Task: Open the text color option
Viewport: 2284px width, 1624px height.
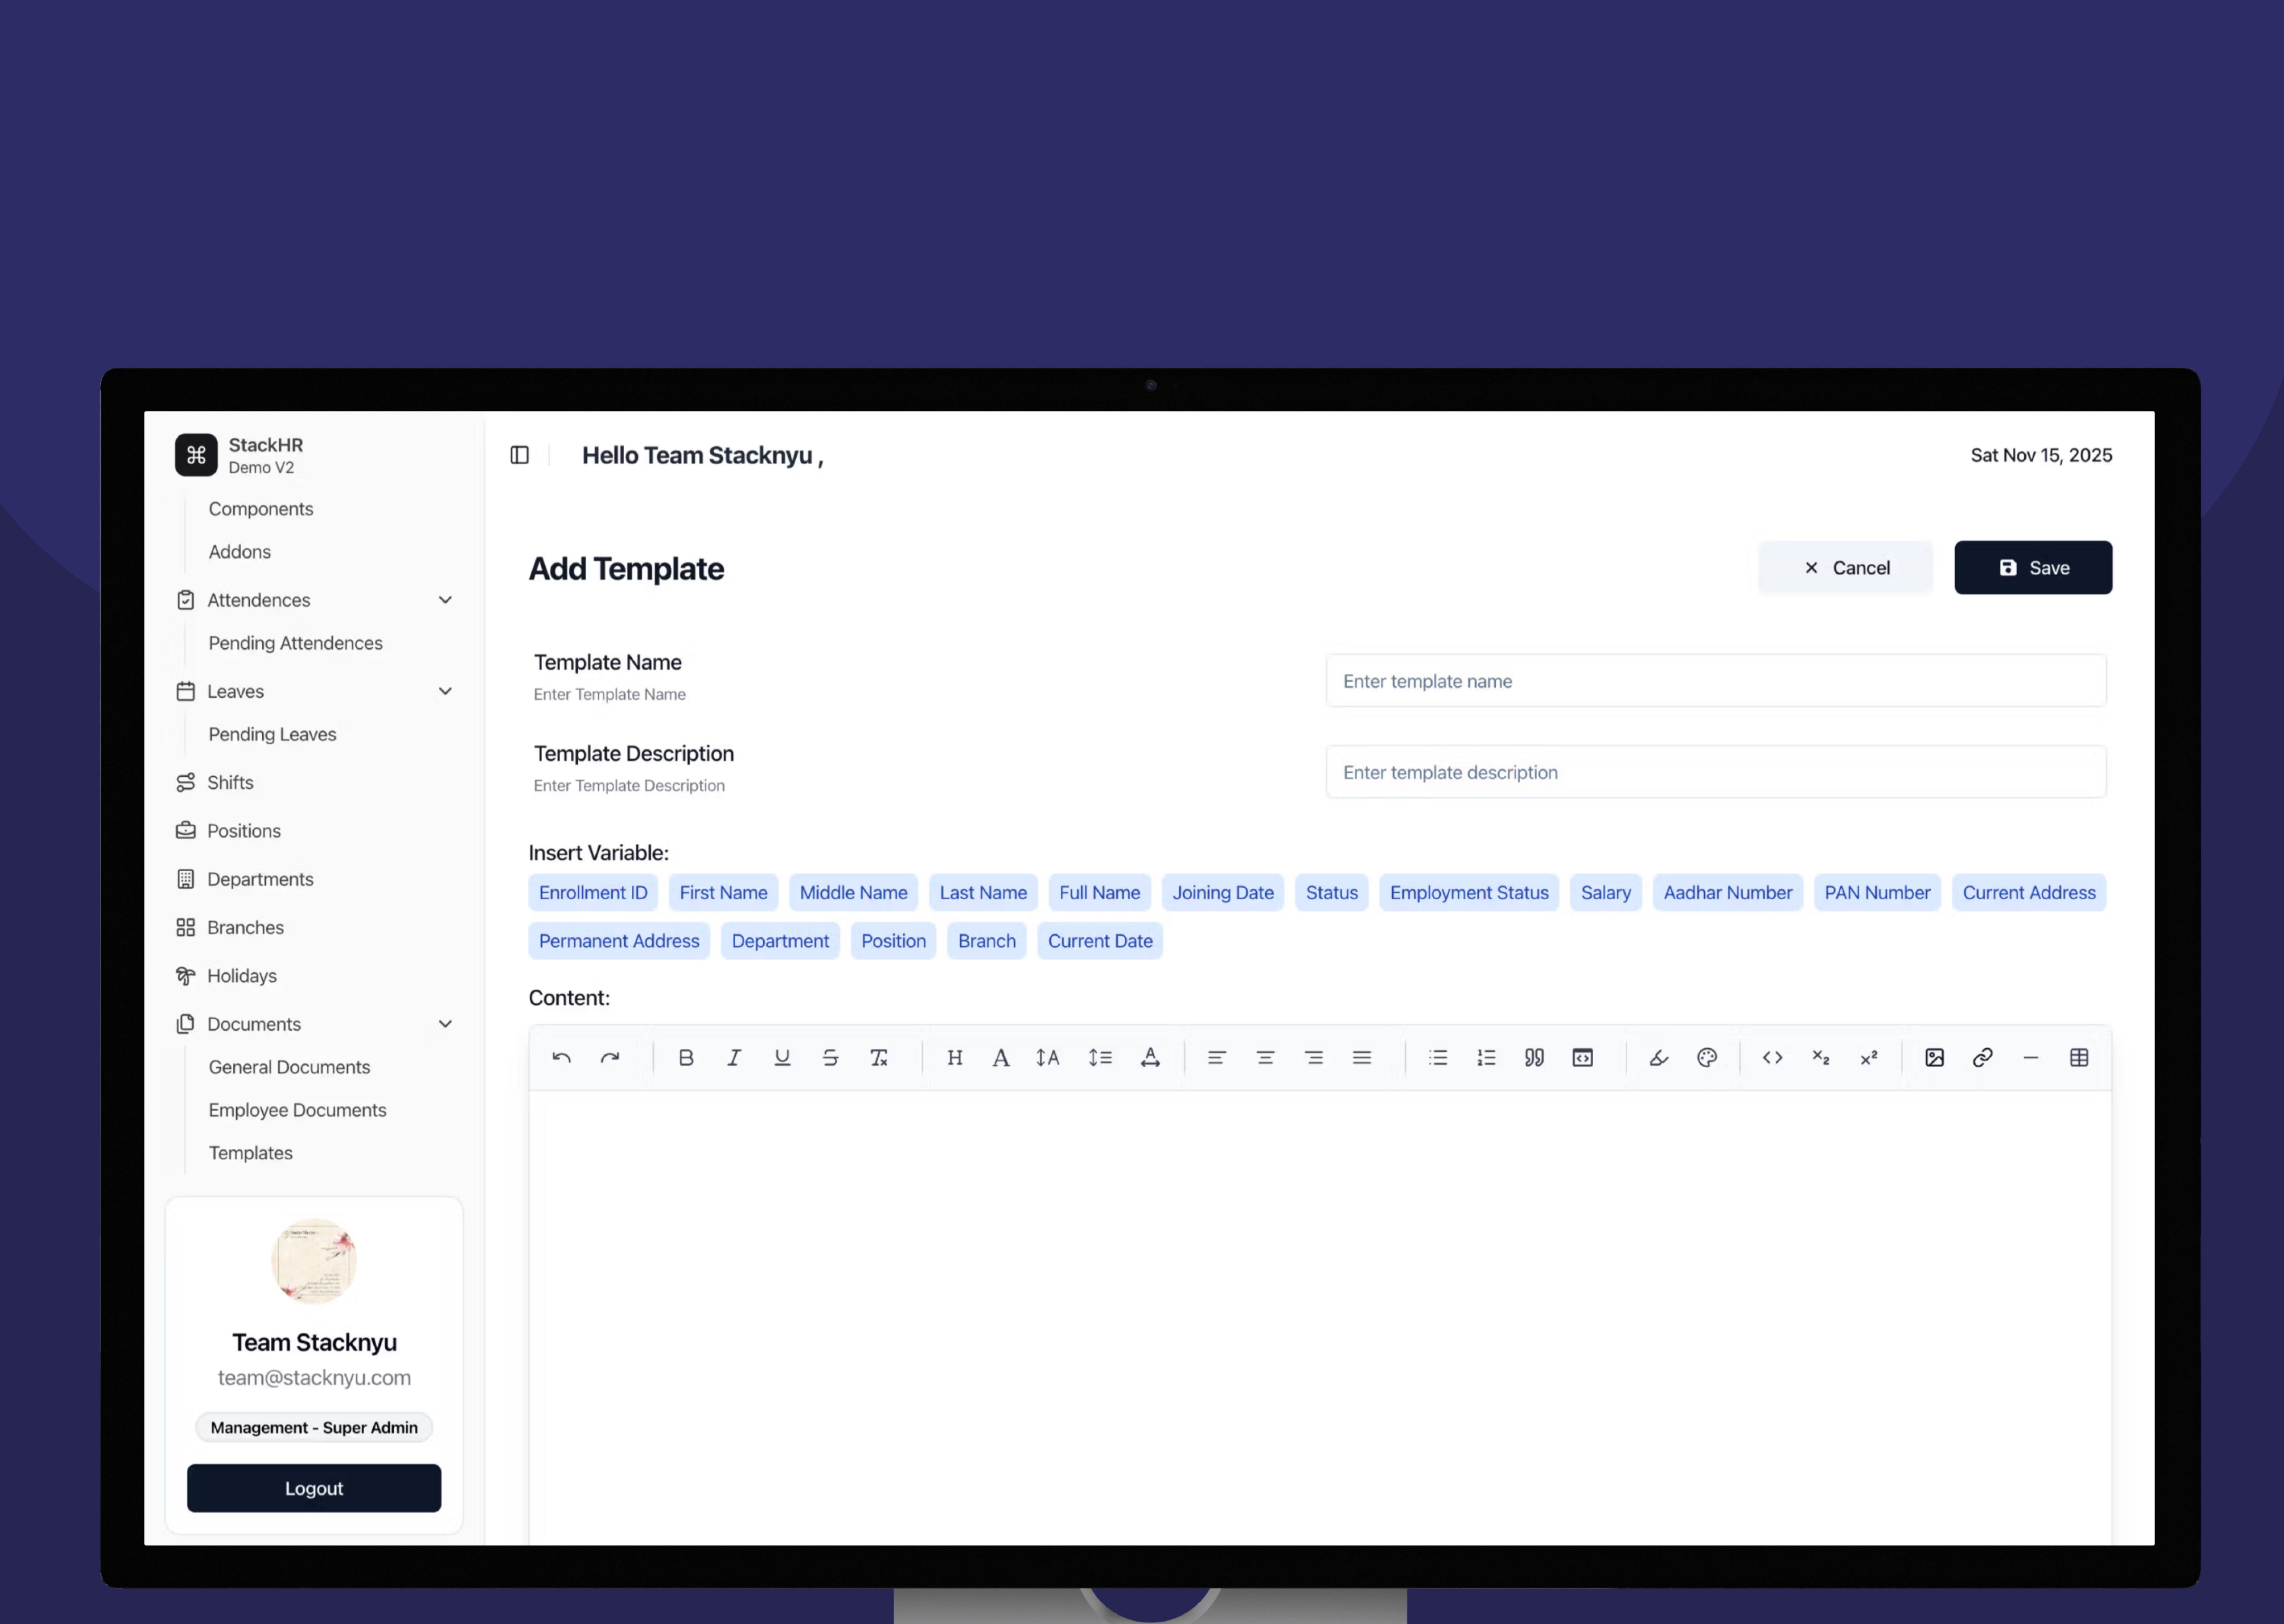Action: point(1150,1057)
